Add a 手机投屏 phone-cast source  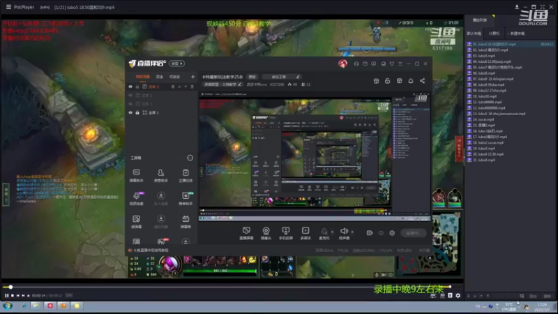point(286,233)
